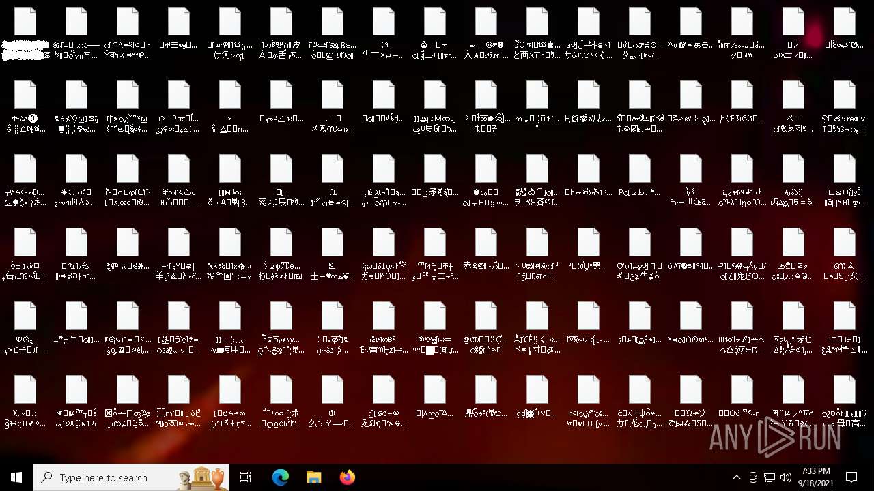874x491 pixels.
Task: Focus the 'Type here to search' box
Action: pos(130,477)
